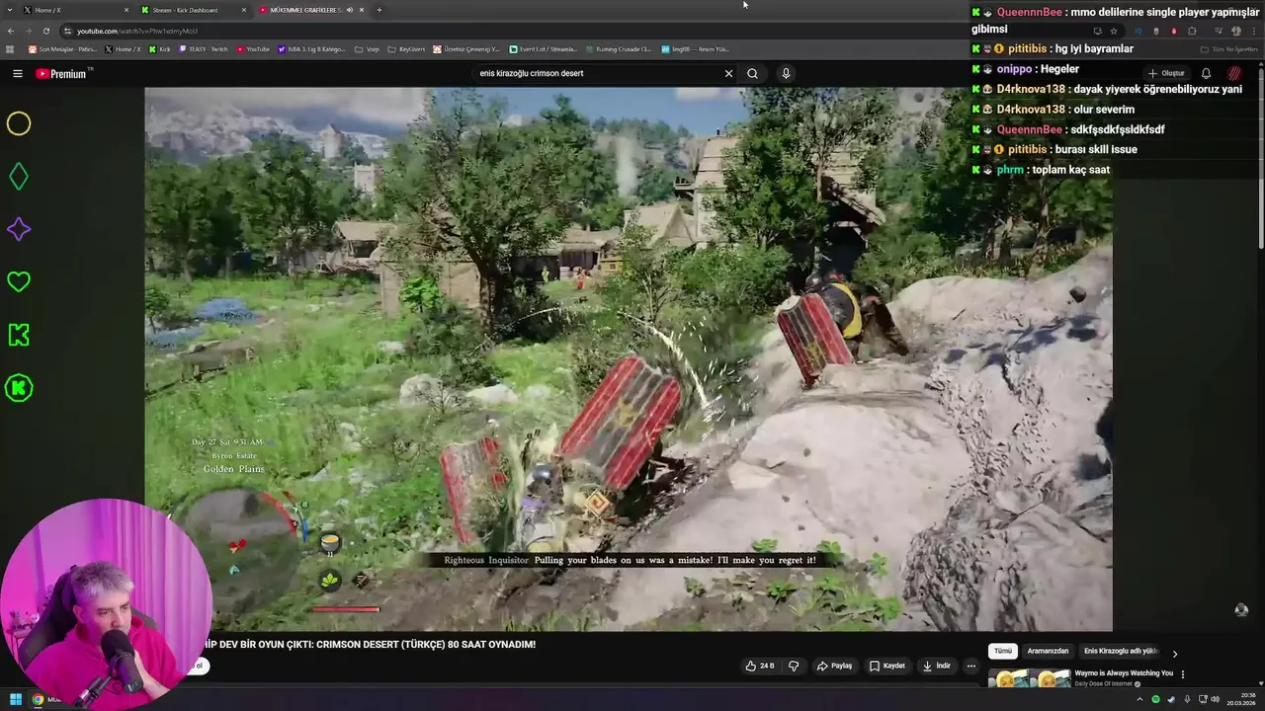1265x711 pixels.
Task: Open the Kick bookmark
Action: click(160, 48)
